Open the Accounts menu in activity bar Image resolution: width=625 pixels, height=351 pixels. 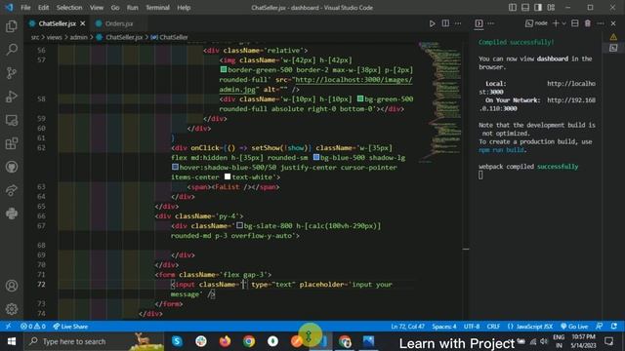tap(12, 286)
